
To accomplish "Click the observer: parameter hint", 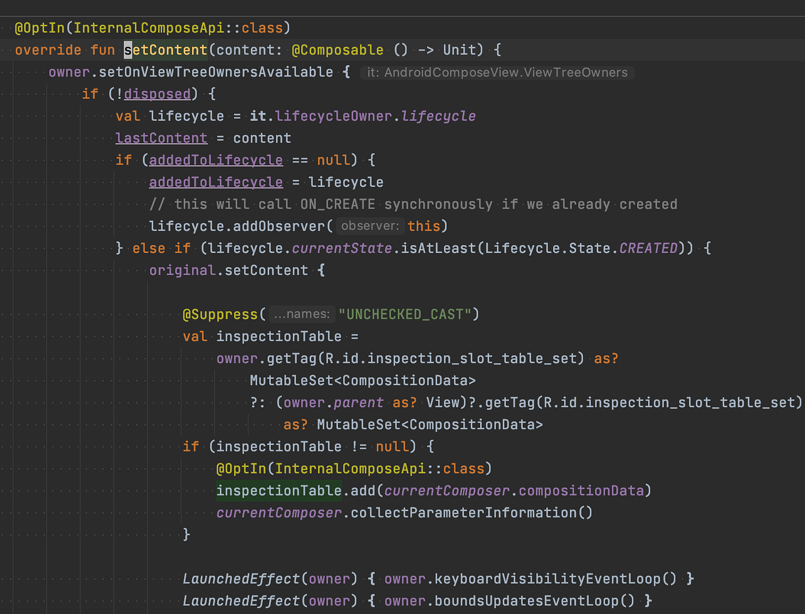I will (x=370, y=226).
